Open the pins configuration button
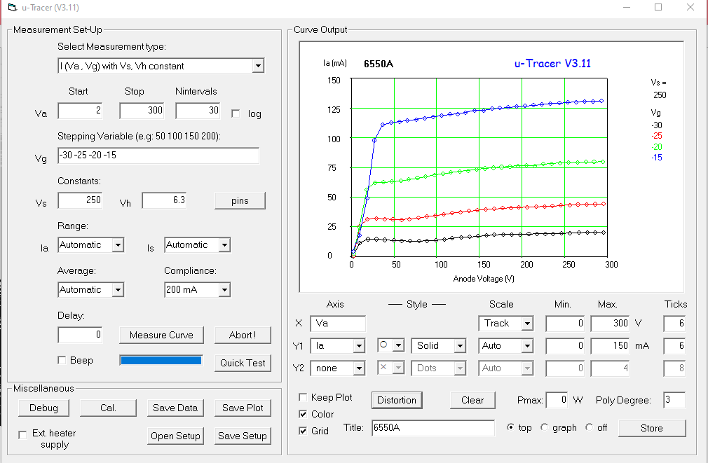The width and height of the screenshot is (708, 463). 240,200
